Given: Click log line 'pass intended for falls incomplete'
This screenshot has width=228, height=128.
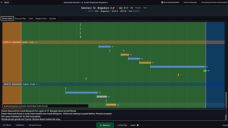Looking at the screenshot, I should point(21,116).
